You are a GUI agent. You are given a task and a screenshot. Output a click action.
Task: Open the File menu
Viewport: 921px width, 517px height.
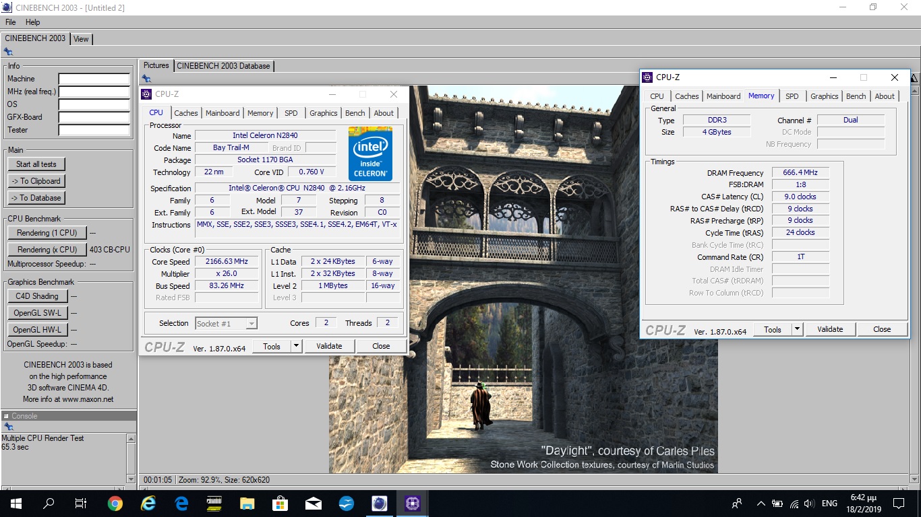pyautogui.click(x=11, y=22)
